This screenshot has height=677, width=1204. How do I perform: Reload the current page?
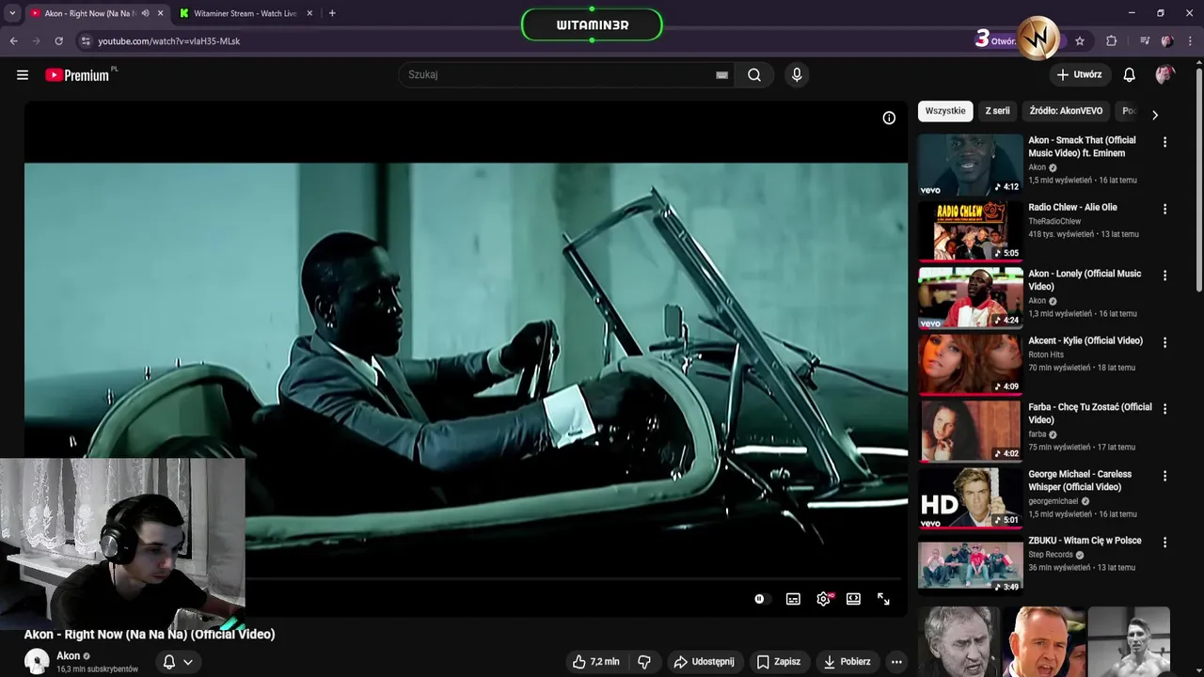tap(58, 41)
